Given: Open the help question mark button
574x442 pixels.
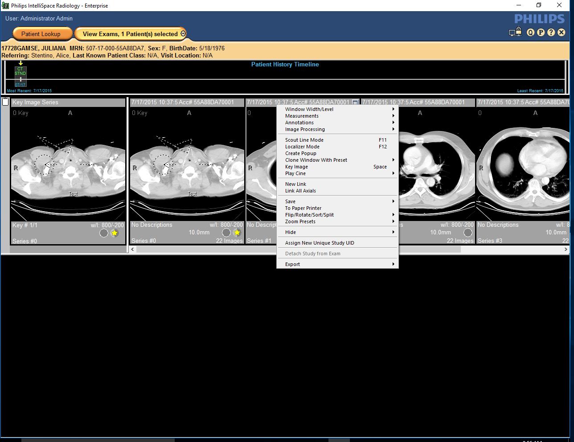Looking at the screenshot, I should coord(551,33).
